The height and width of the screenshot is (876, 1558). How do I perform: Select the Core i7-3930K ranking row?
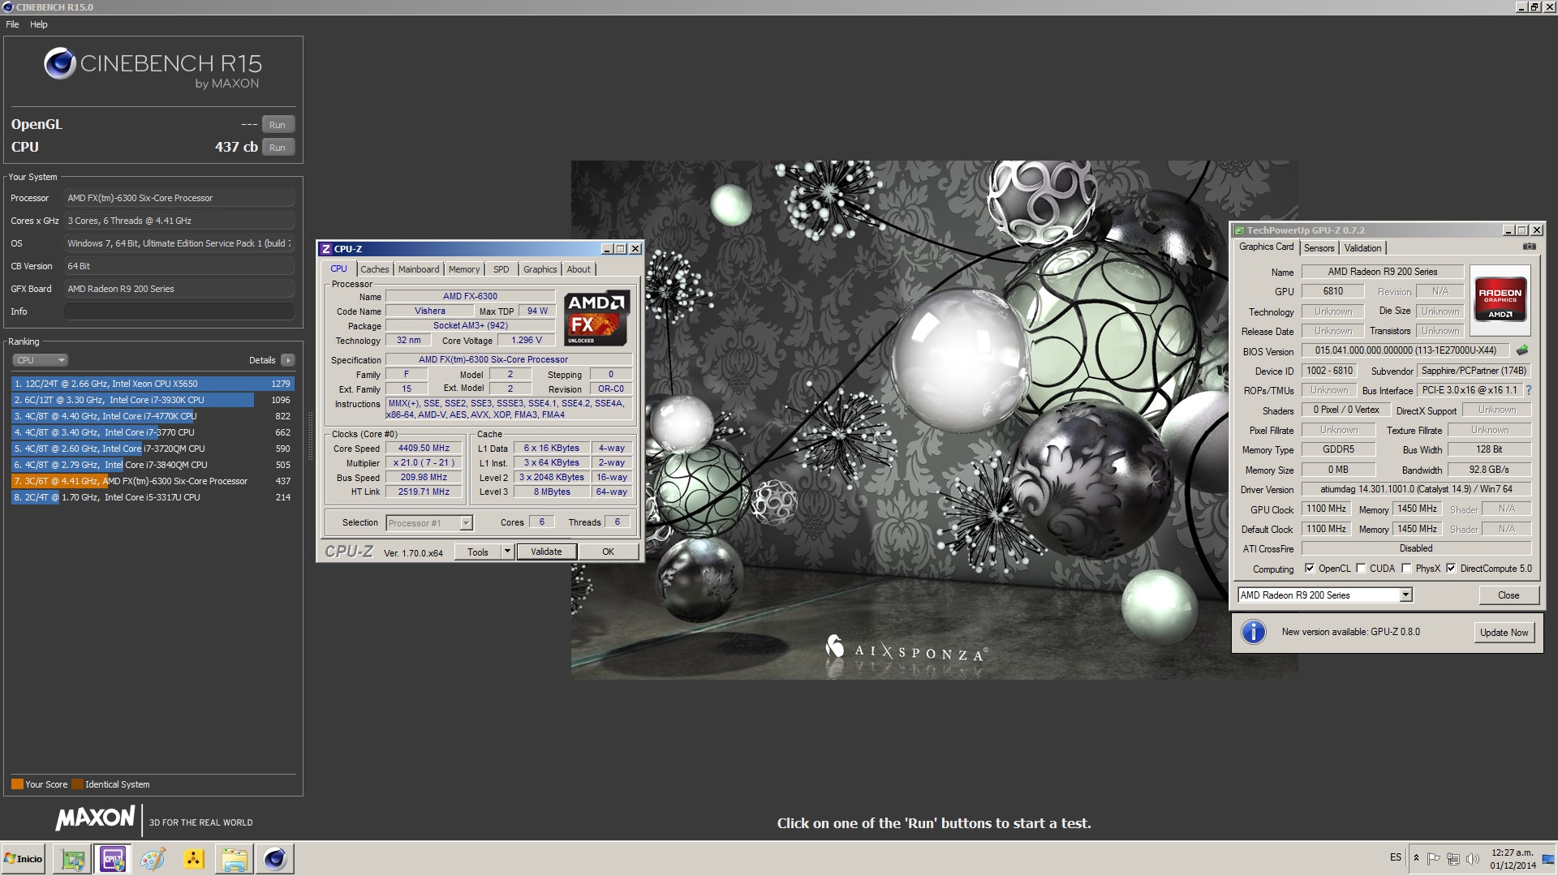point(153,400)
